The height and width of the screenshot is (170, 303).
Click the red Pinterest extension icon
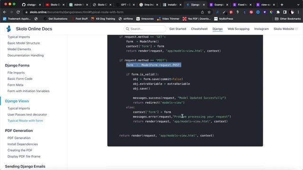pyautogui.click(x=231, y=12)
